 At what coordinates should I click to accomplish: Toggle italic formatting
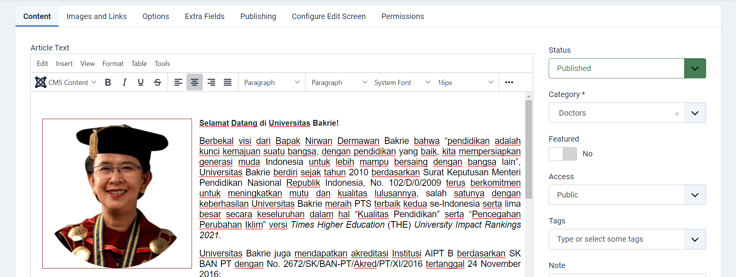(124, 82)
